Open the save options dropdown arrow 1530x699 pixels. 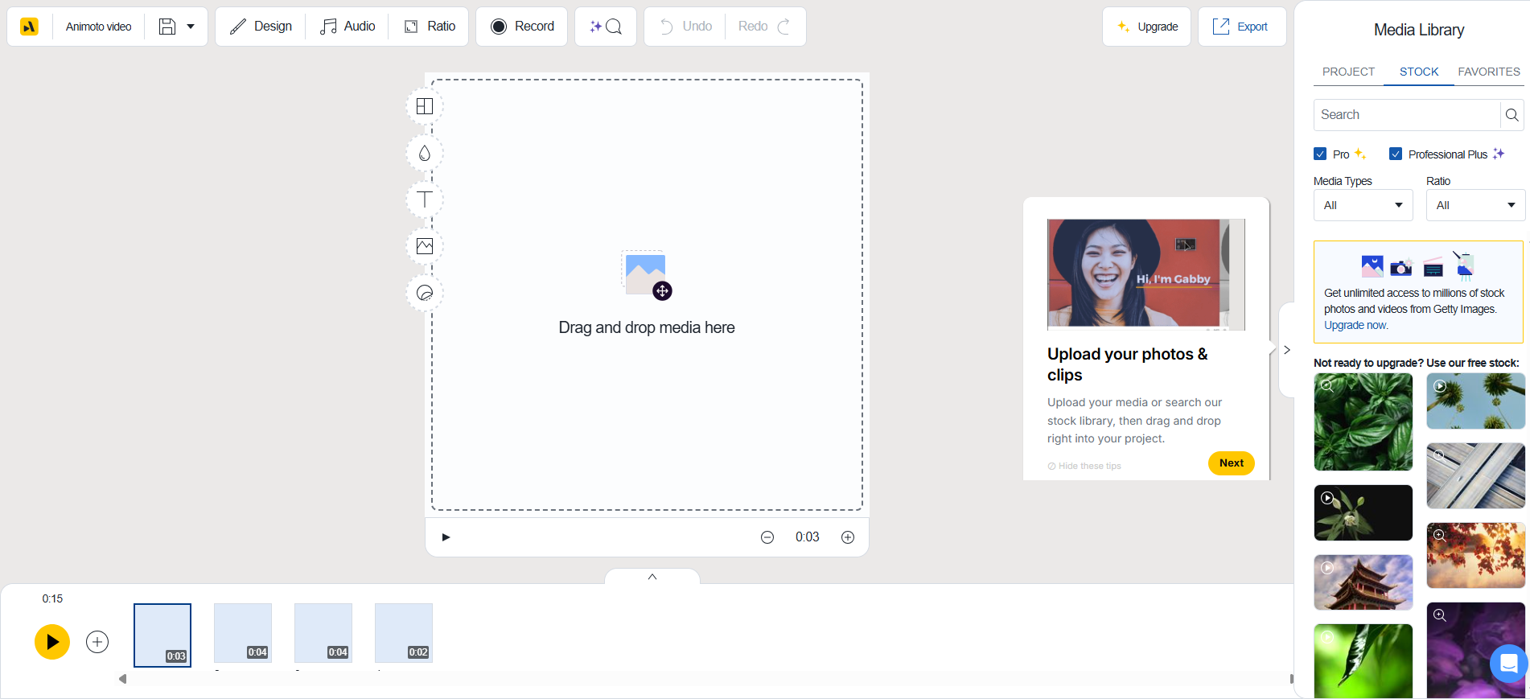(191, 27)
